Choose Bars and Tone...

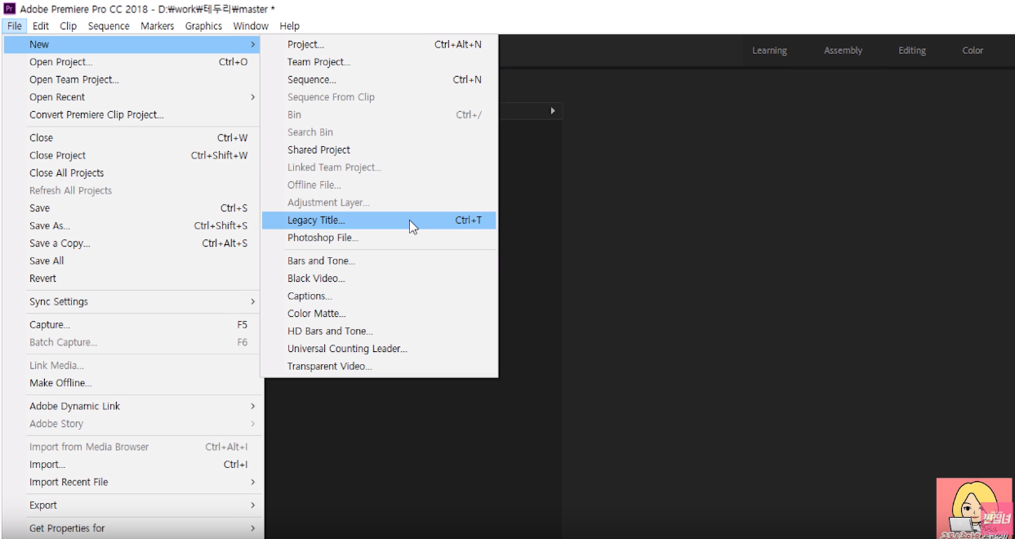pos(379,261)
